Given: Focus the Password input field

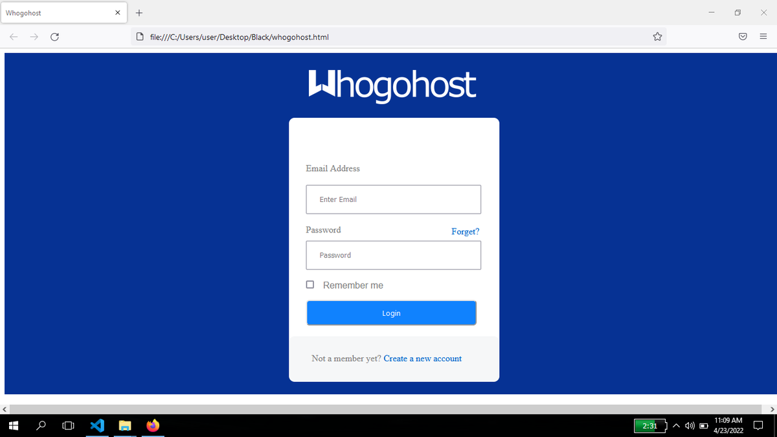Looking at the screenshot, I should [394, 255].
